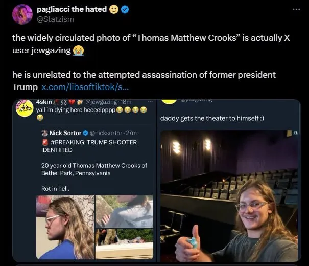This screenshot has width=309, height=266.
Task: Open the x.com/libsoftiktok link
Action: [x=81, y=87]
